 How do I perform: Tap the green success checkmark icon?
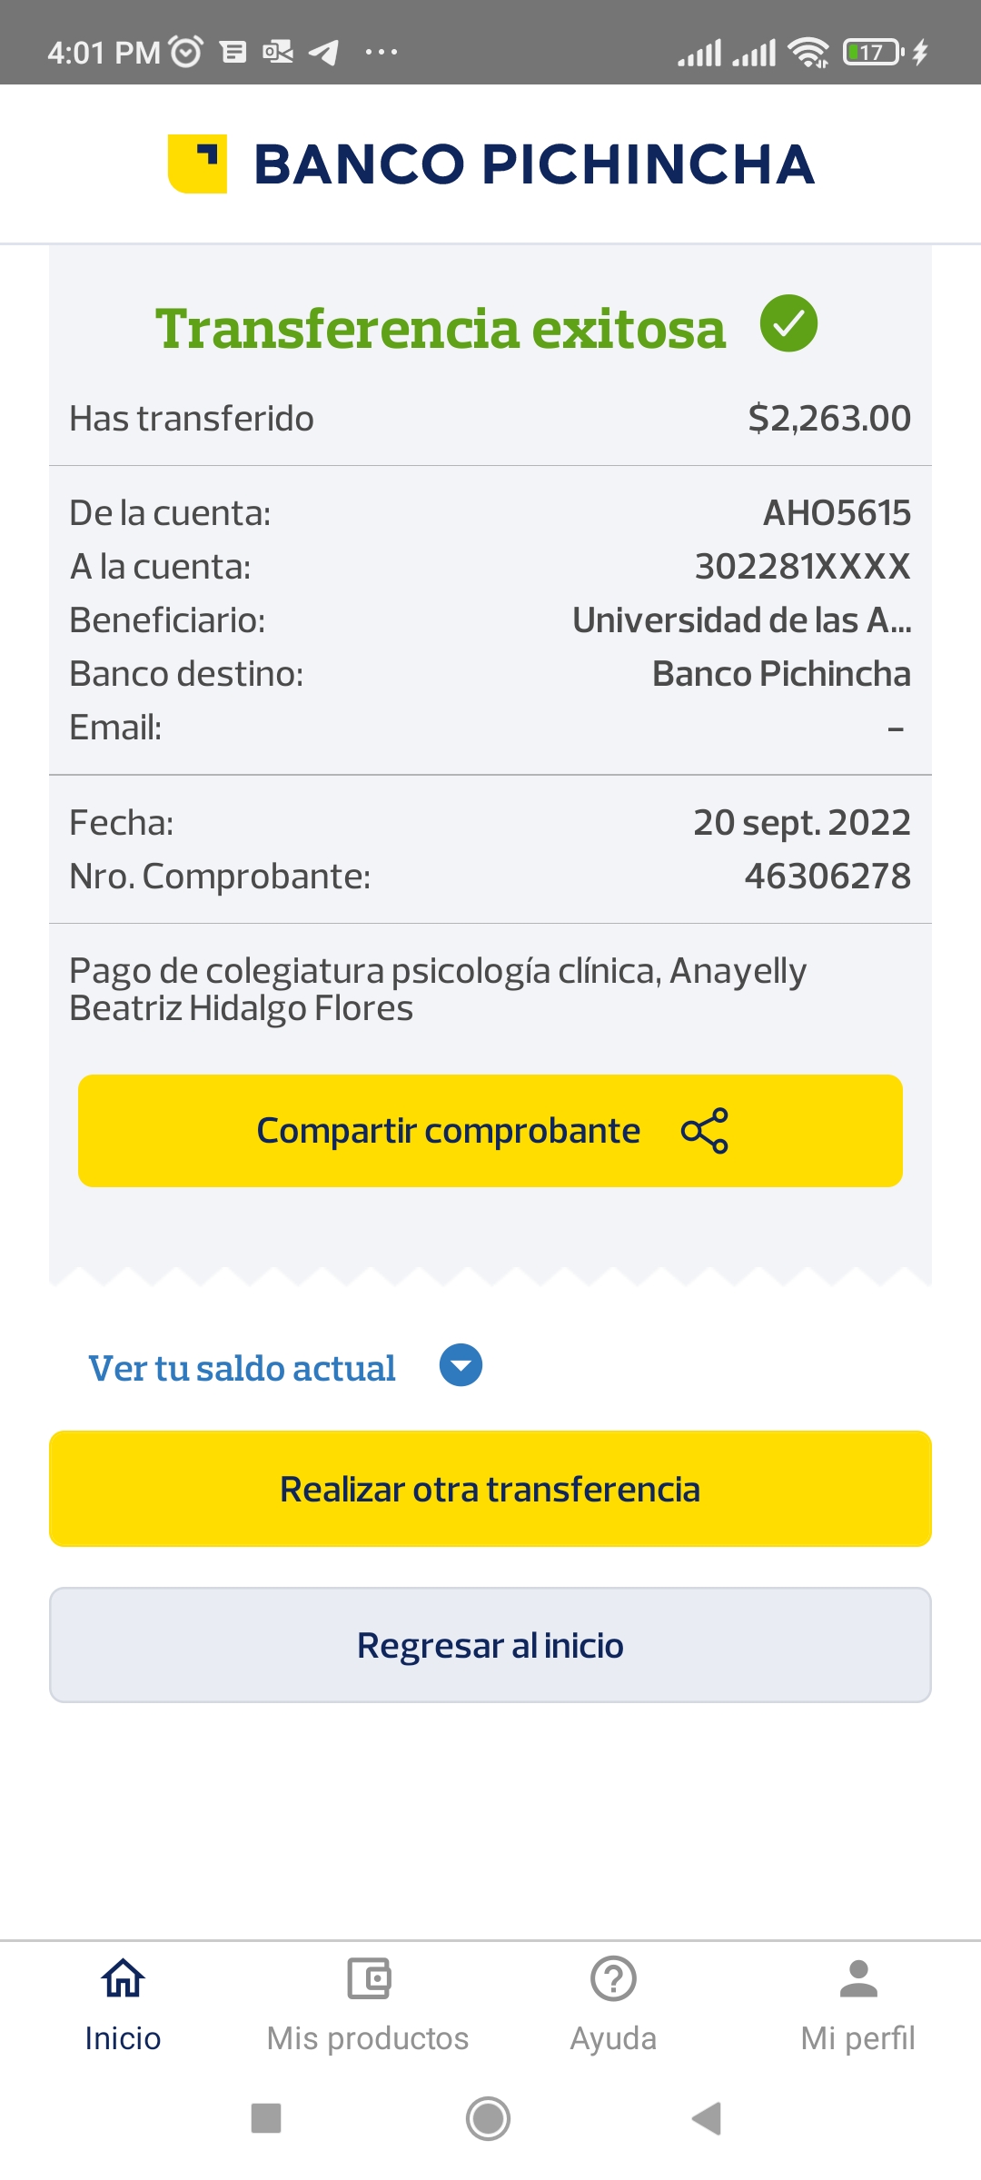(788, 324)
